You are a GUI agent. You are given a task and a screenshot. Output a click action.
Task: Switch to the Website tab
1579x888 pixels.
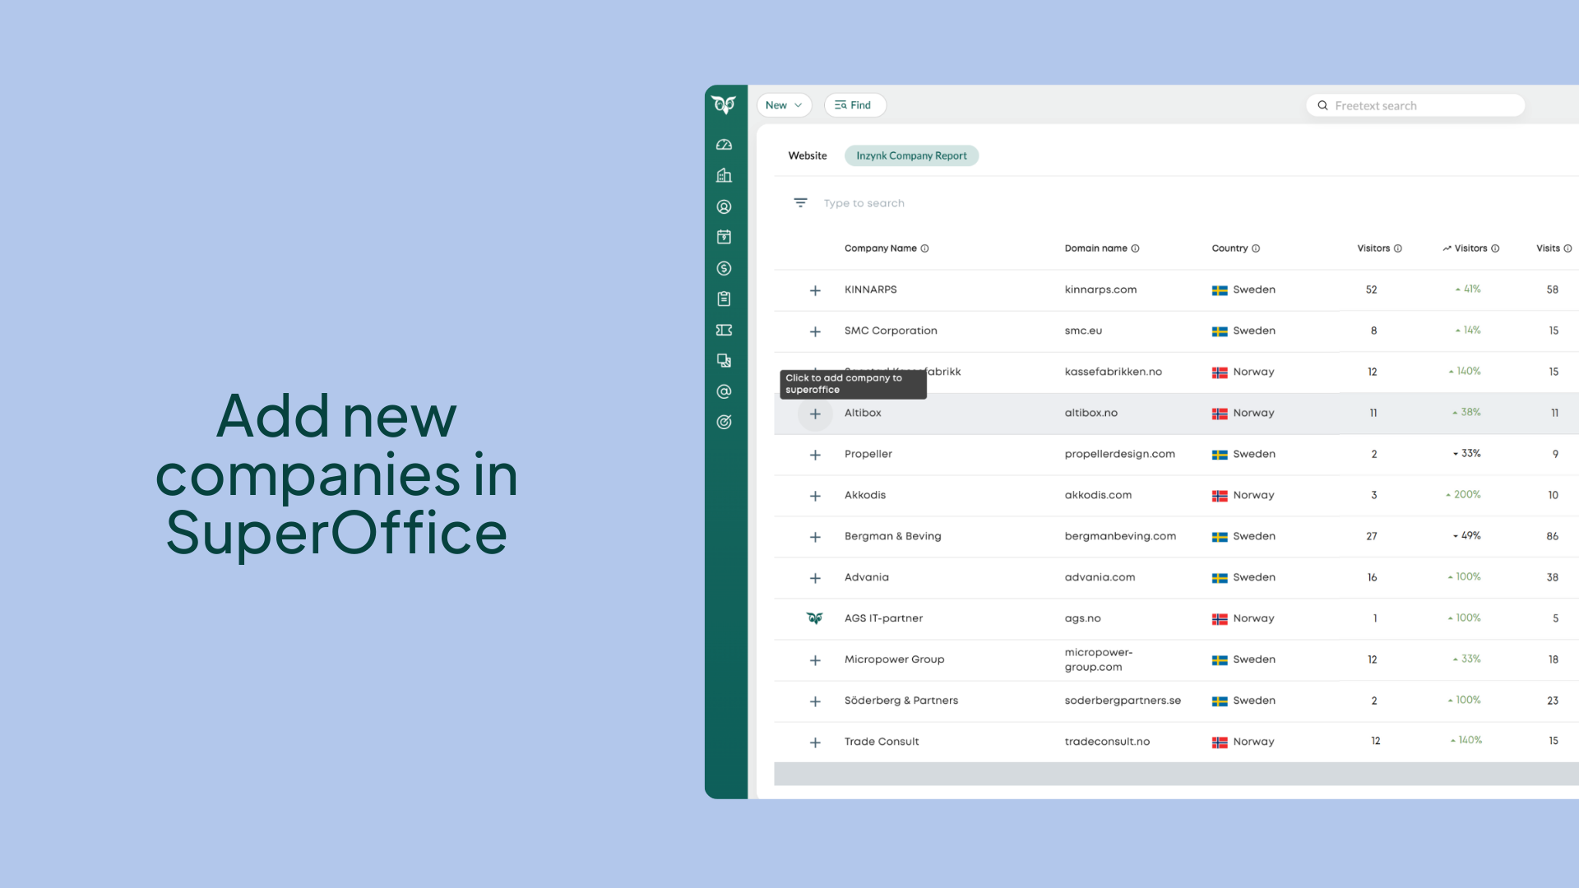pos(808,155)
